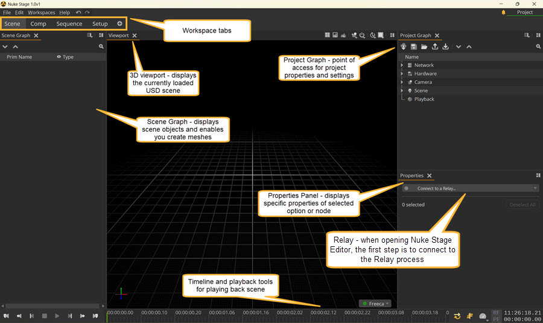The width and height of the screenshot is (543, 323).
Task: Open the Freeca camera dropdown in viewport
Action: [375, 304]
